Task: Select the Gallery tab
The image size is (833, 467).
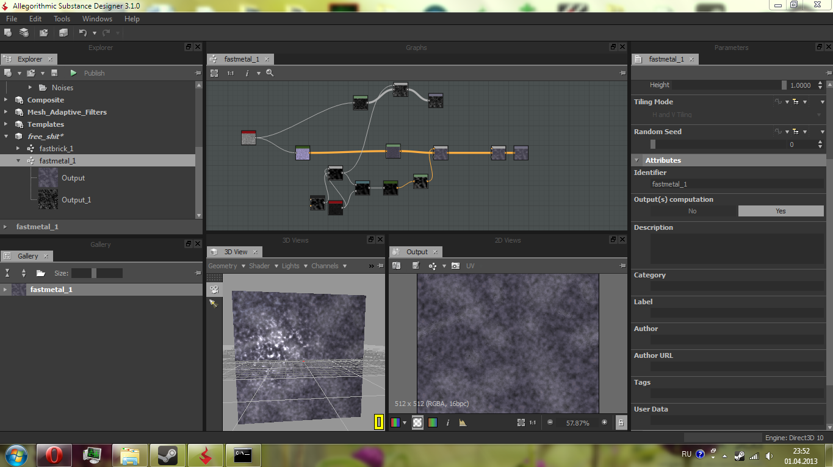Action: (28, 256)
